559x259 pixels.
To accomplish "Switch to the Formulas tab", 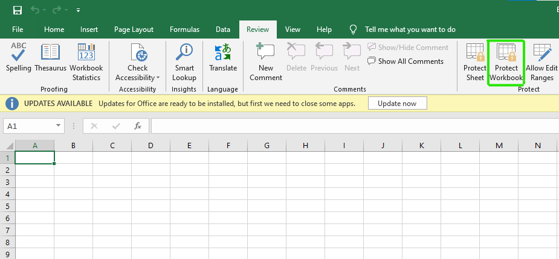I will tap(184, 29).
